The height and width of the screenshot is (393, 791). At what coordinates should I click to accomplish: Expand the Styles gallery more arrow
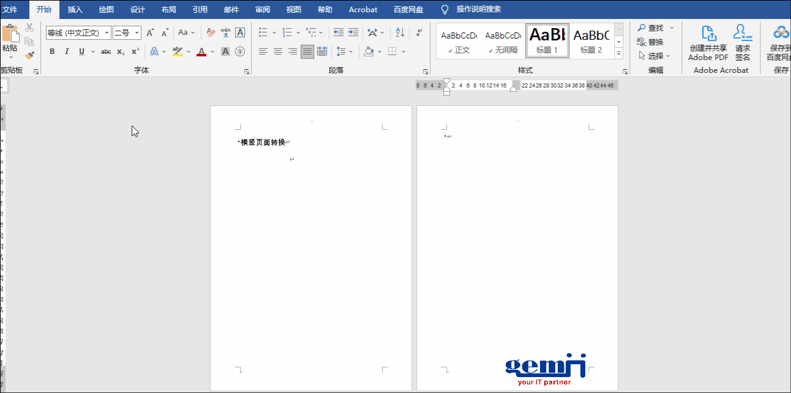point(618,54)
